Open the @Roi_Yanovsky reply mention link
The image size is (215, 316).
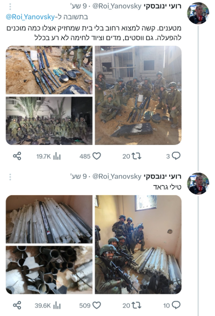click(x=30, y=17)
